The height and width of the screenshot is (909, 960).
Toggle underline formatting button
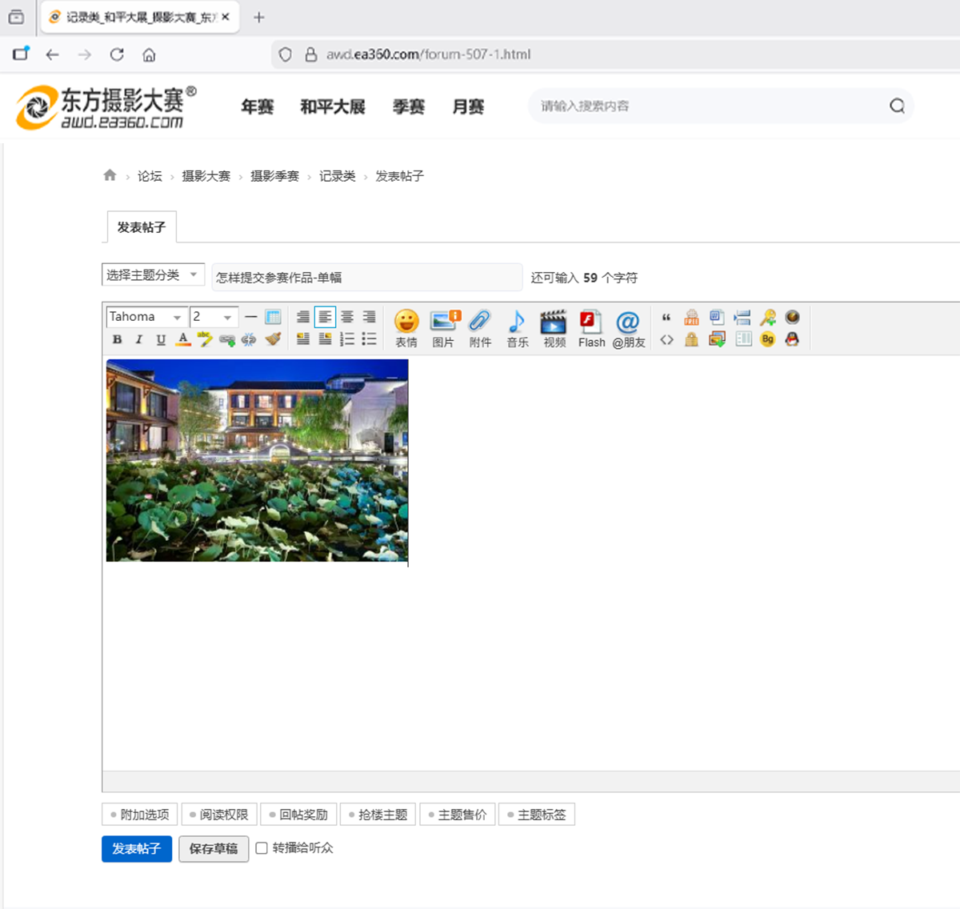161,339
